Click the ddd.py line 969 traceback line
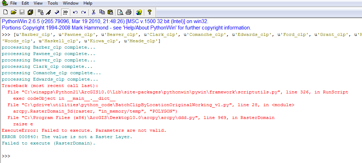 (141, 118)
